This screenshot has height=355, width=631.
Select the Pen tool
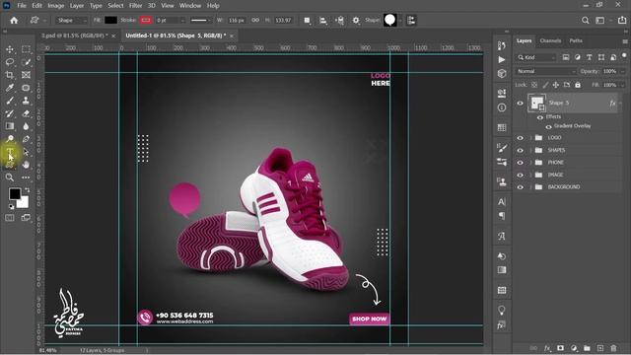[x=26, y=139]
